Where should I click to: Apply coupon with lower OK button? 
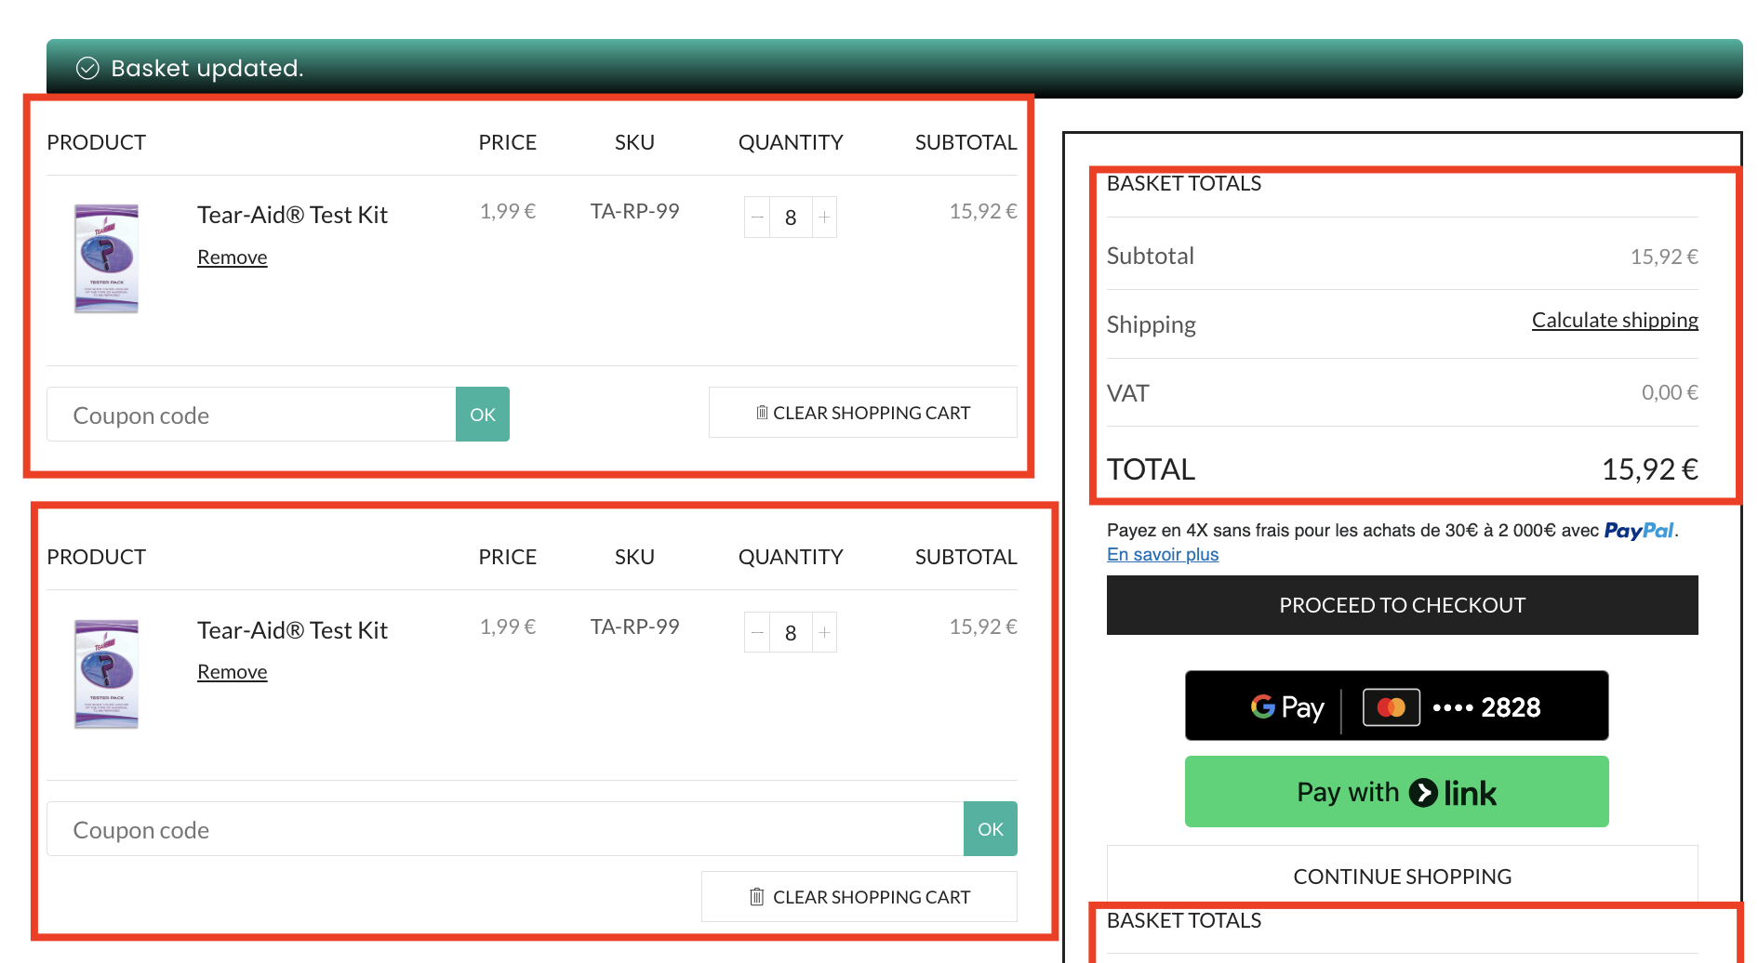pyautogui.click(x=991, y=829)
